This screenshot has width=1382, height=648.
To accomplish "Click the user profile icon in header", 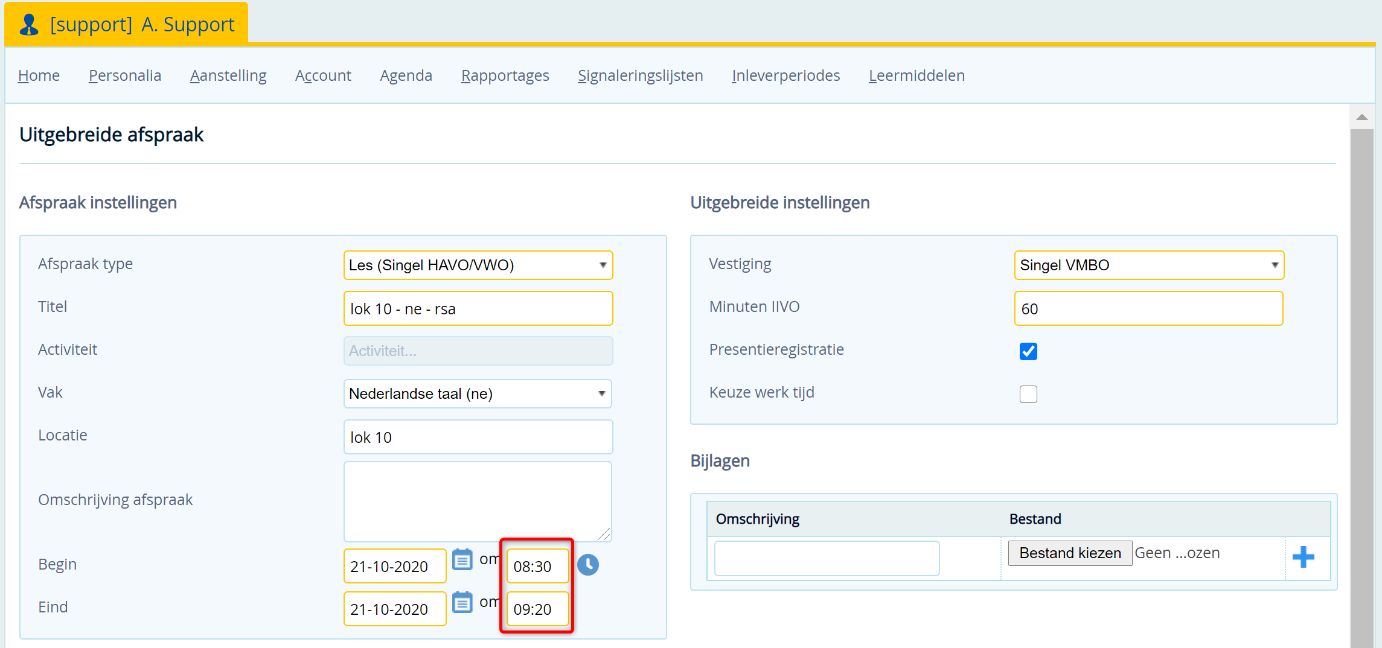I will click(x=28, y=25).
